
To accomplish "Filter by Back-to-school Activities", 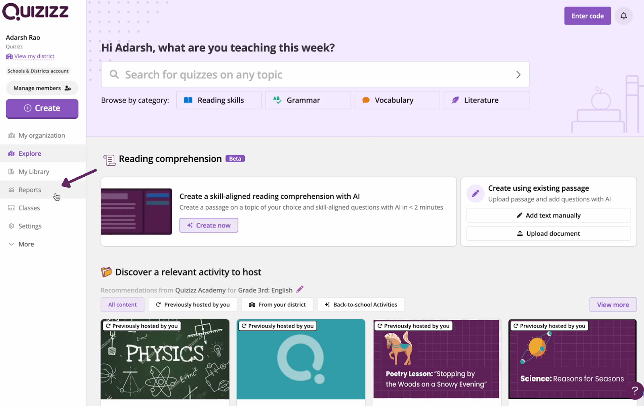I will click(361, 305).
